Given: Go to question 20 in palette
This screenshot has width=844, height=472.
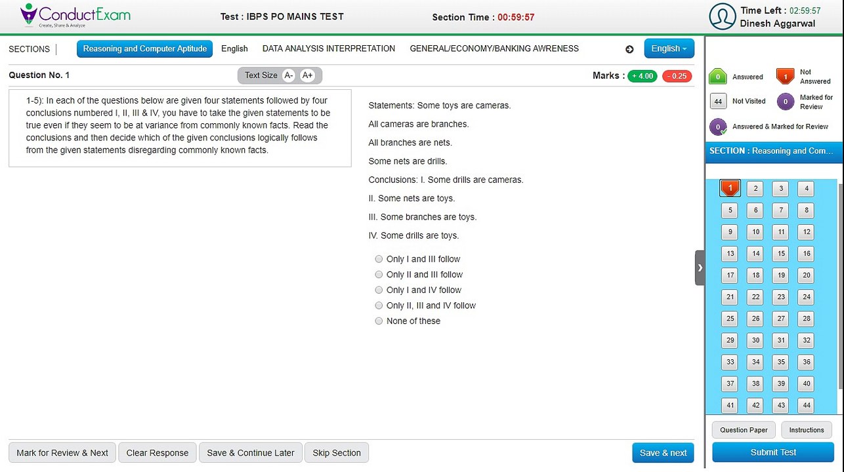Looking at the screenshot, I should pyautogui.click(x=806, y=275).
